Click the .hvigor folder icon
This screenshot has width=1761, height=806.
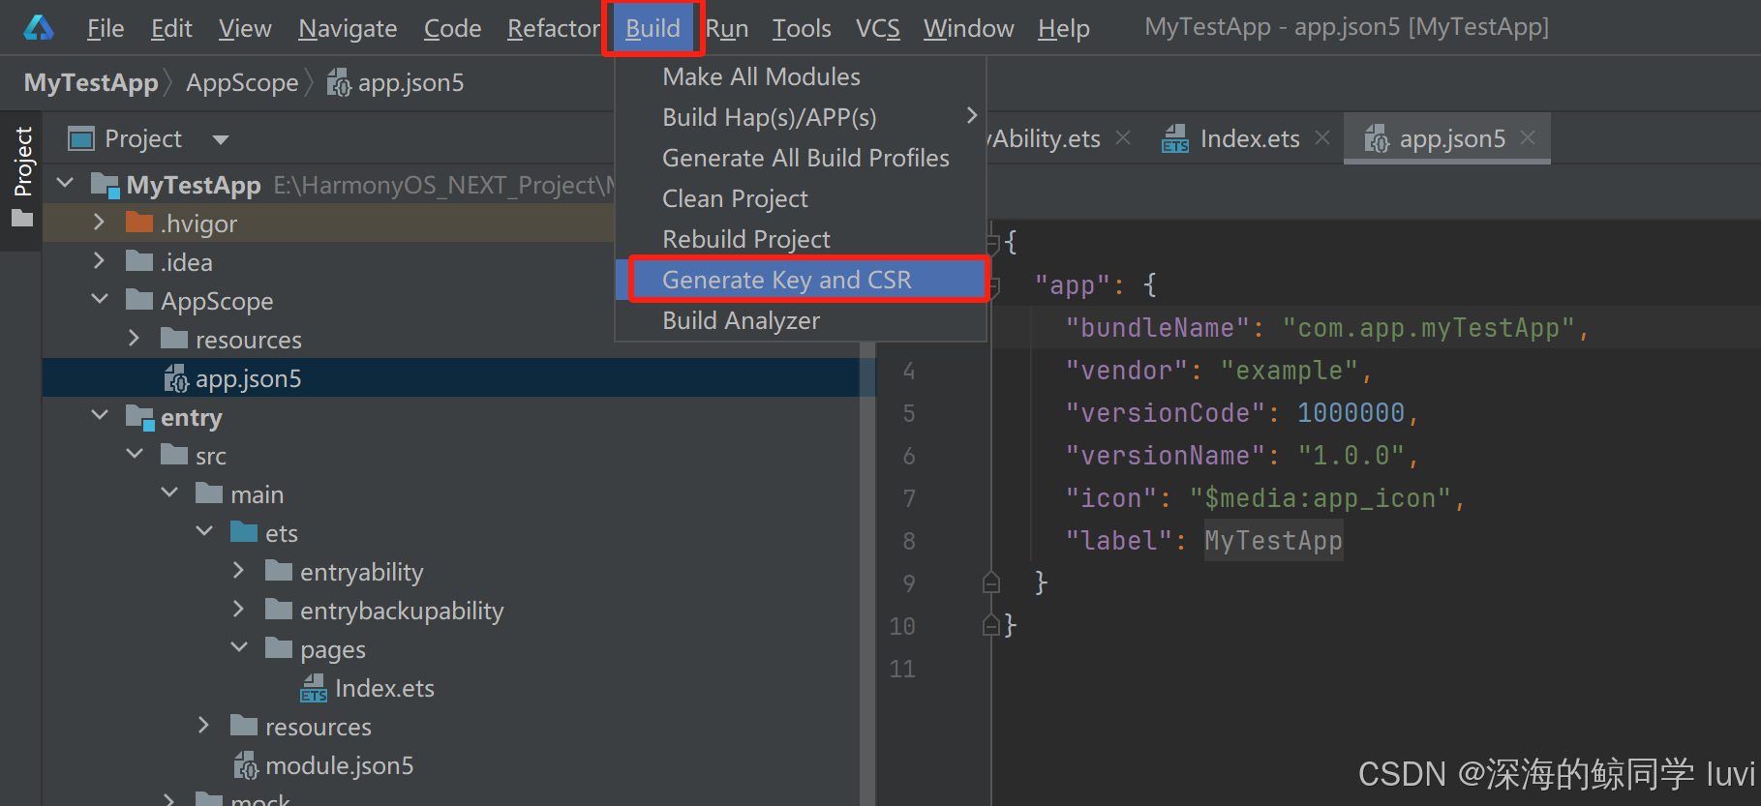pyautogui.click(x=139, y=224)
